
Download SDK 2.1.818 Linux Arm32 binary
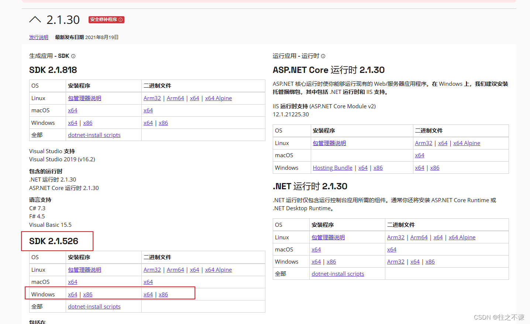[152, 98]
